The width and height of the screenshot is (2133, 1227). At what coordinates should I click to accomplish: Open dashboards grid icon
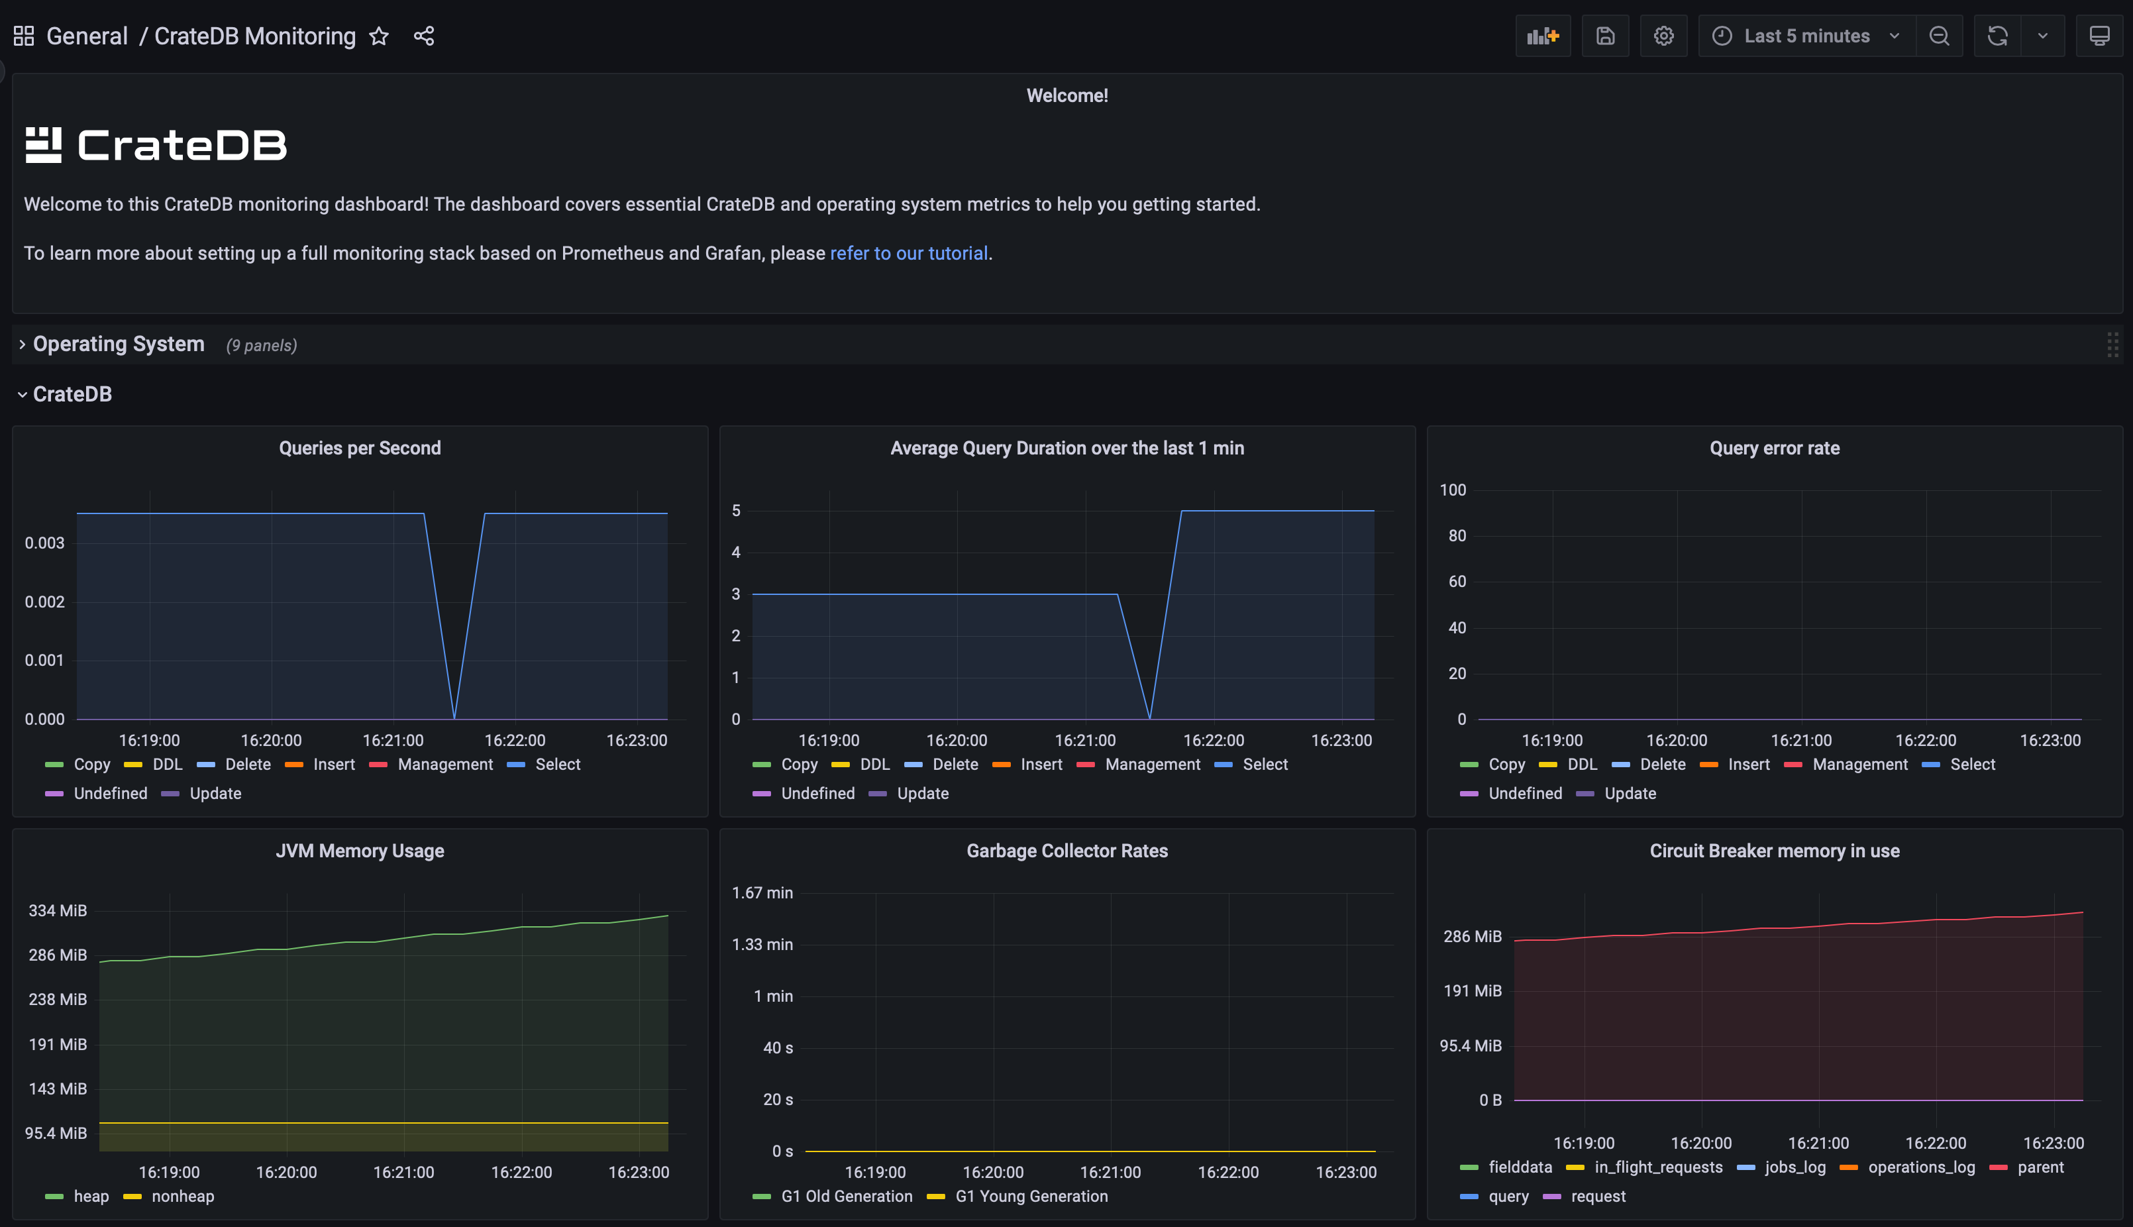[24, 36]
